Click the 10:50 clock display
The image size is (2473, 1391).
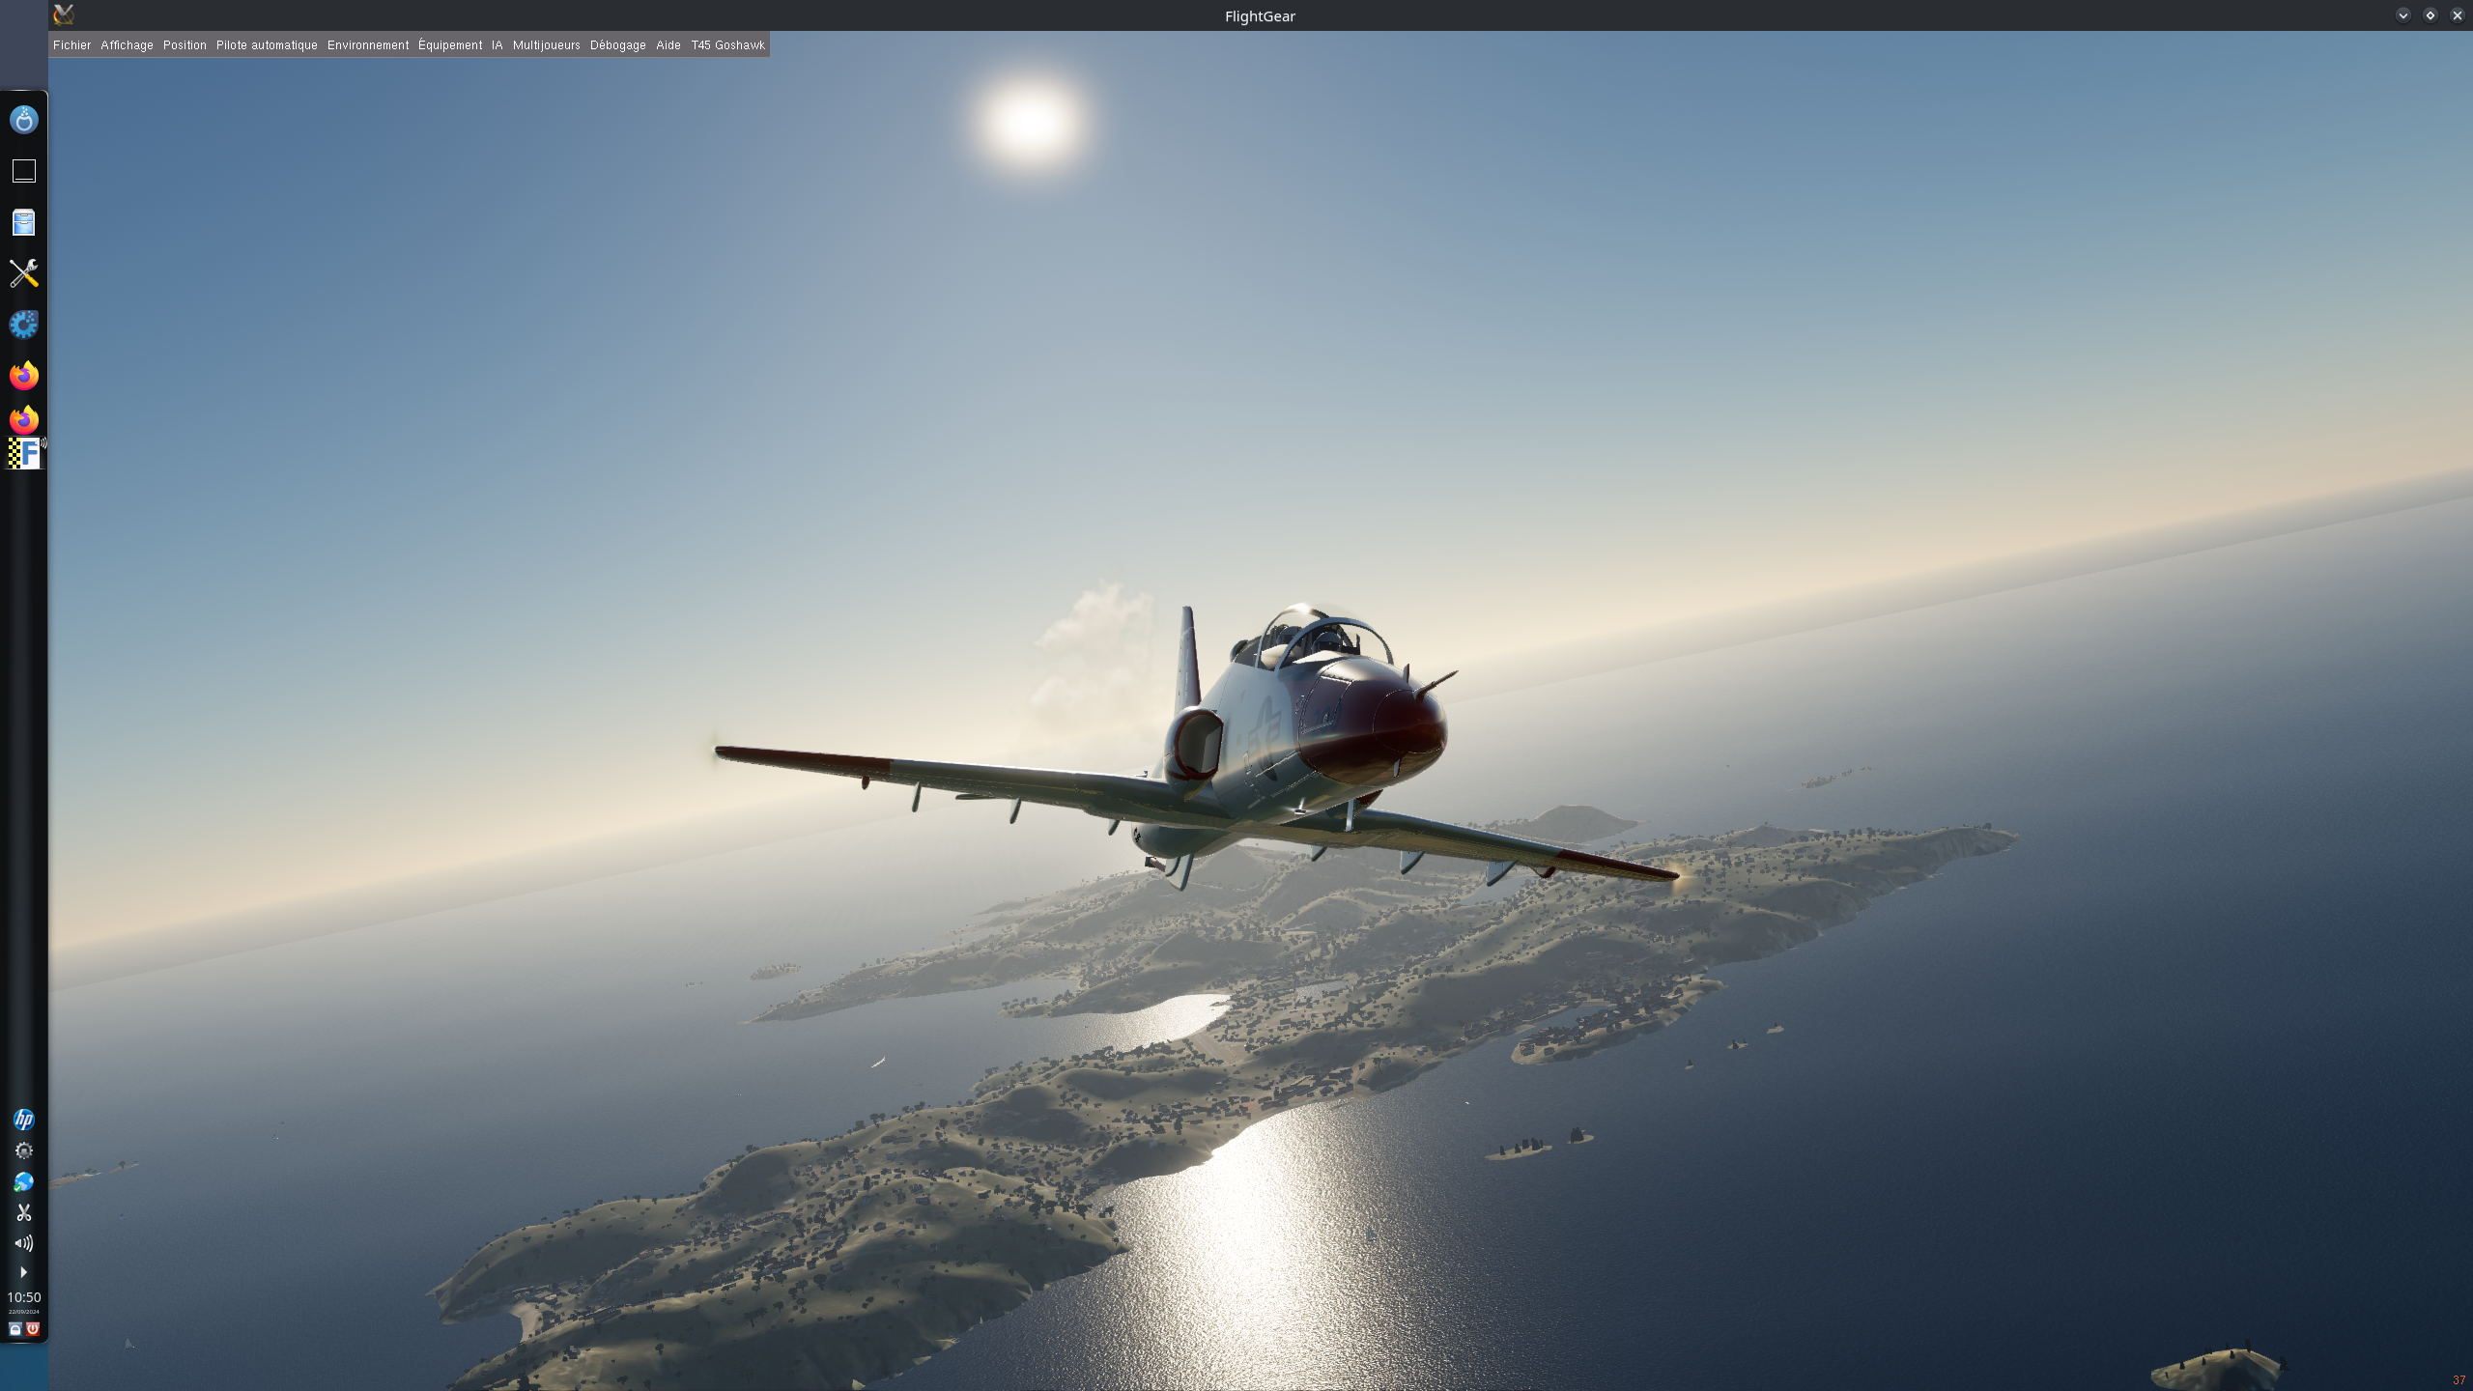tap(24, 1297)
